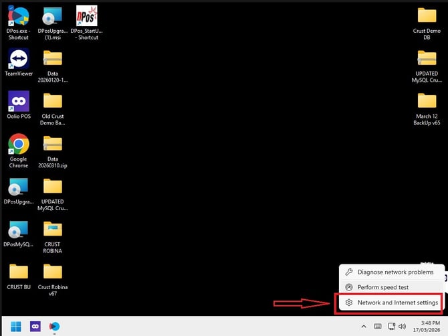Open the taskbar clock and date
Viewport: 448px width, 336px height.
point(428,326)
